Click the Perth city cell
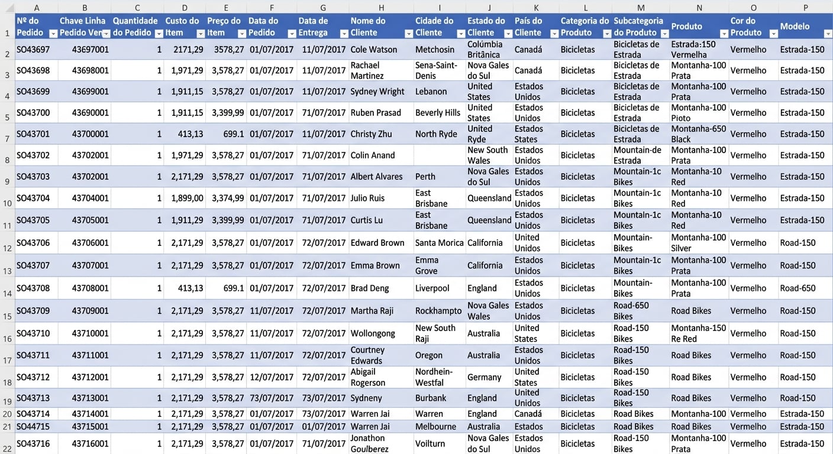The width and height of the screenshot is (833, 454). [x=440, y=177]
